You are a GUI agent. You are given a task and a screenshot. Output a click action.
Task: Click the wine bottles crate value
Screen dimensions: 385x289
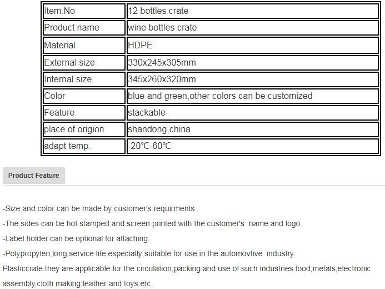coord(162,27)
